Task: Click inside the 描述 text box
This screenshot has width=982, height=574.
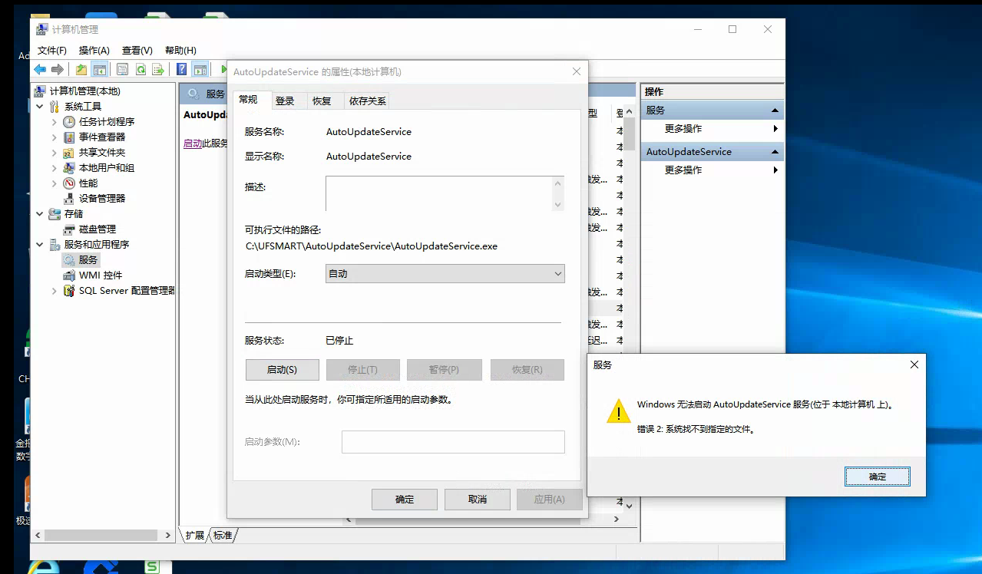Action: point(438,193)
